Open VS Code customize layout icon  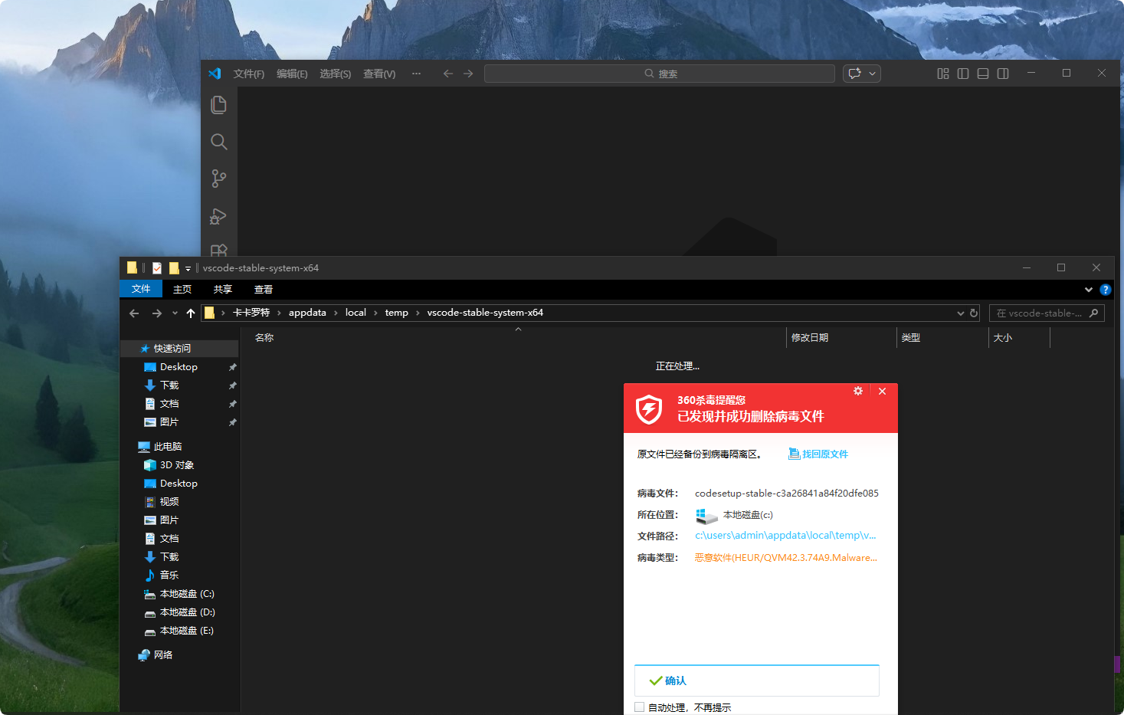point(943,74)
